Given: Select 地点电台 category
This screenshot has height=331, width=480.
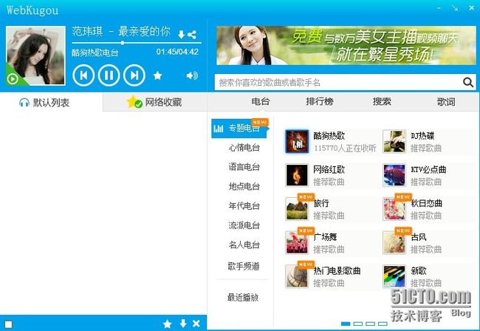Looking at the screenshot, I should point(244,186).
